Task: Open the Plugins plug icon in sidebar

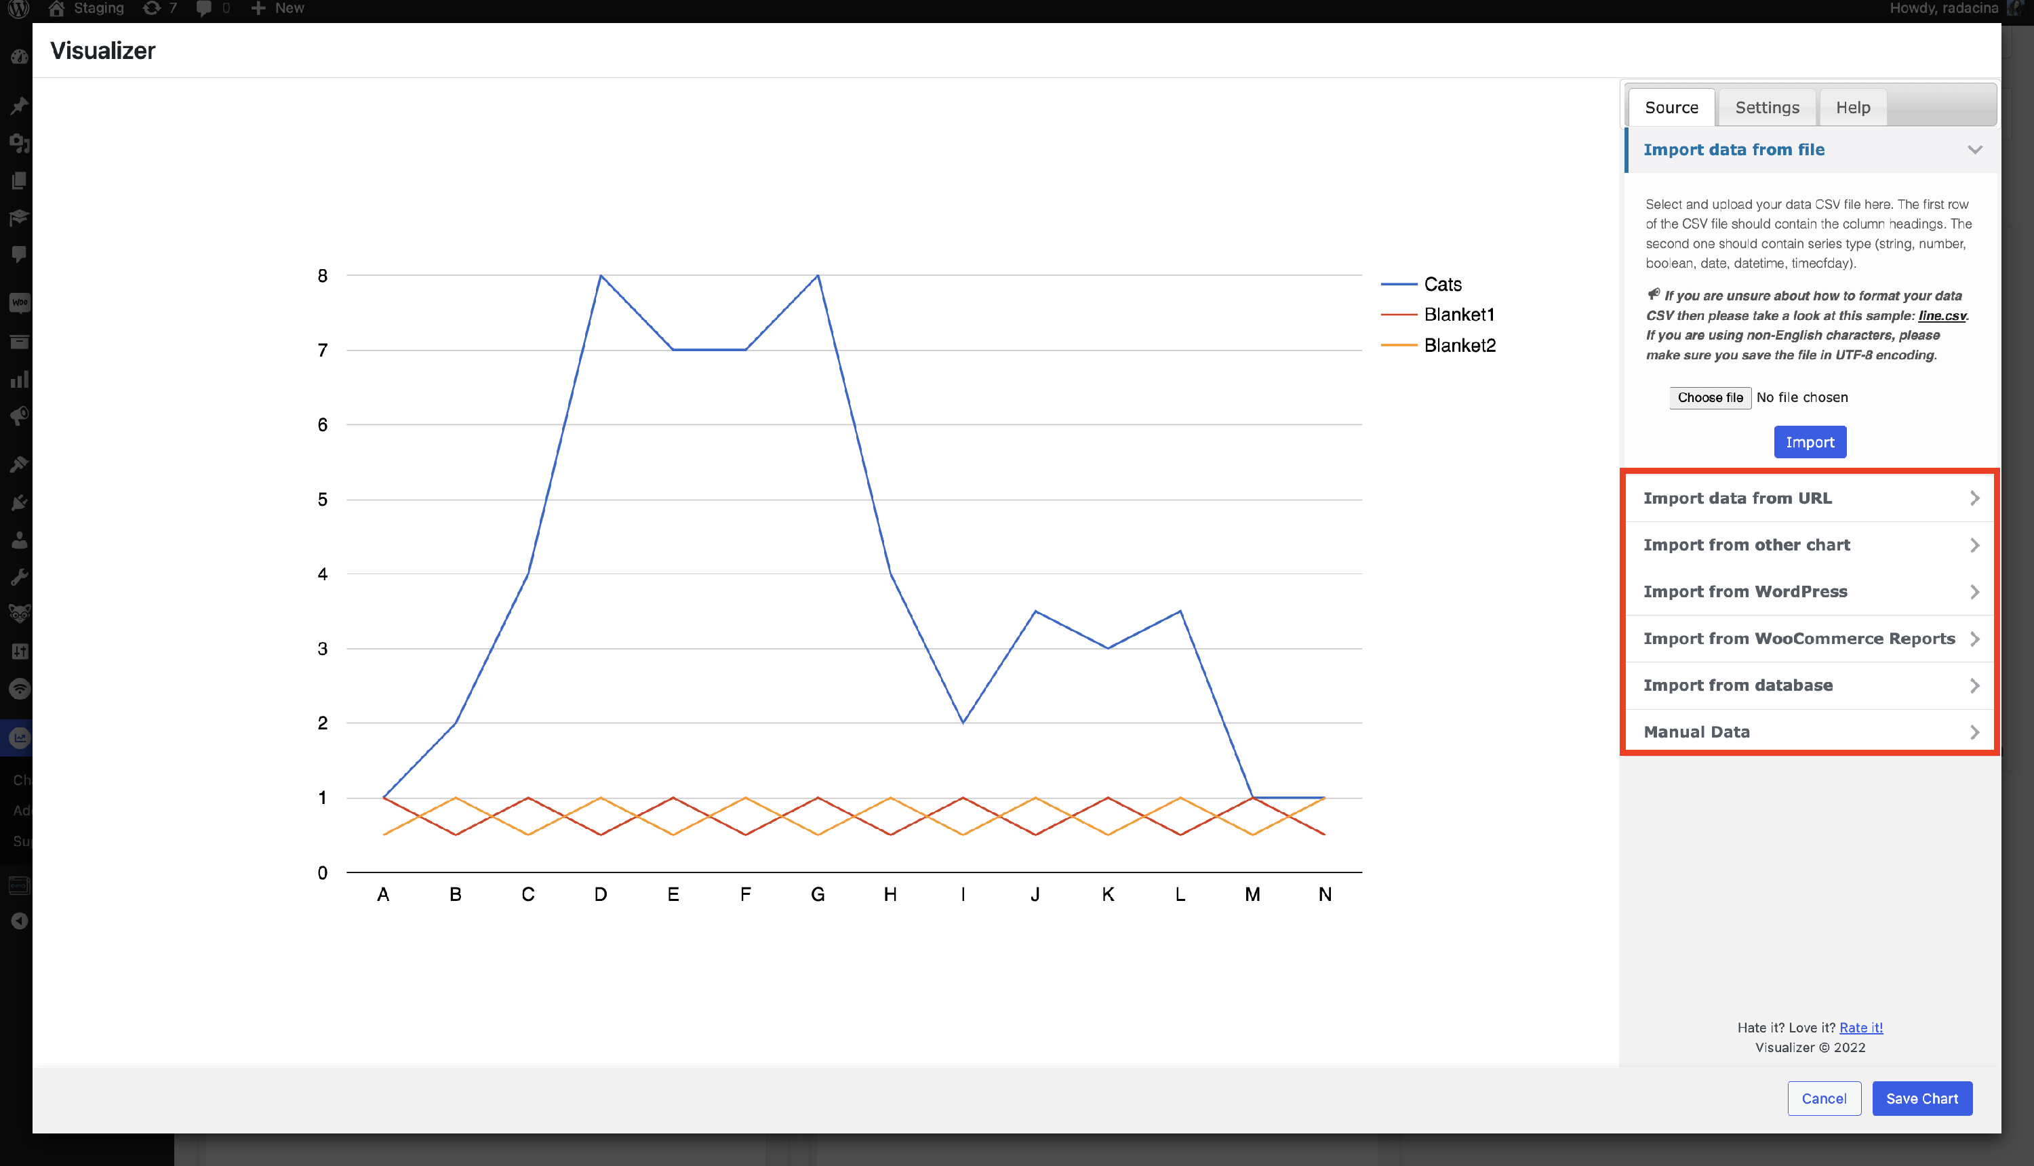Action: (x=19, y=502)
